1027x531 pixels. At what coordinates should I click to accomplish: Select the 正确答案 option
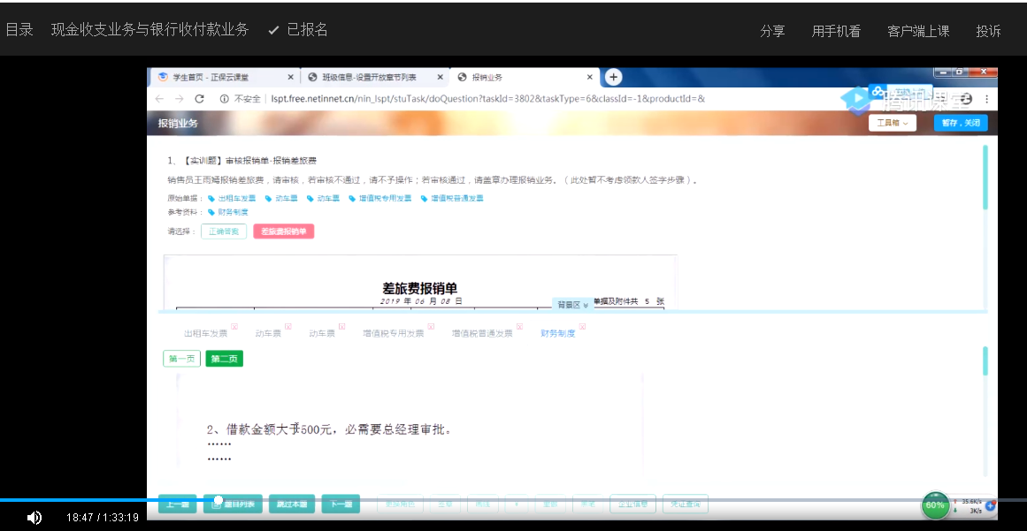pos(224,231)
